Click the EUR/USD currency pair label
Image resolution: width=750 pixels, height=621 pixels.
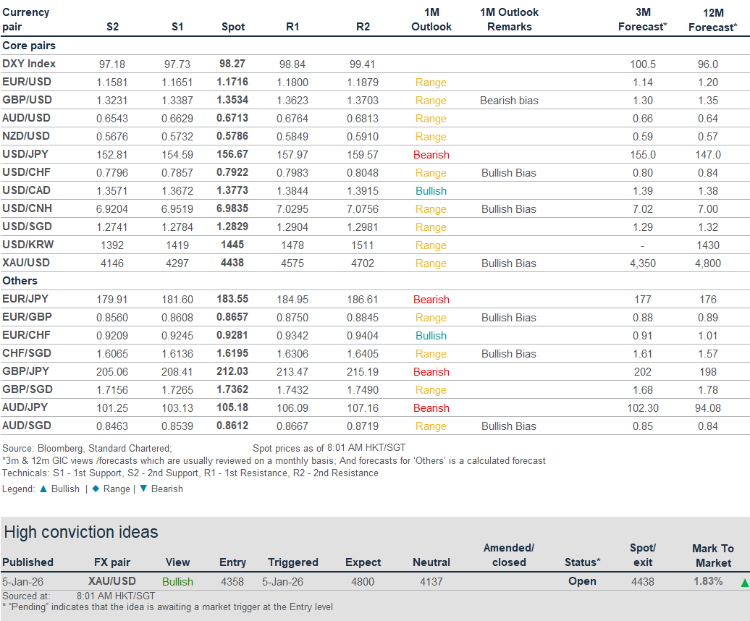tap(27, 82)
